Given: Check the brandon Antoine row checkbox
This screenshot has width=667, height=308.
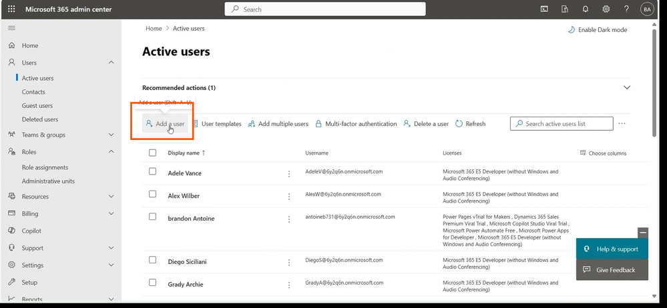Looking at the screenshot, I should [152, 216].
